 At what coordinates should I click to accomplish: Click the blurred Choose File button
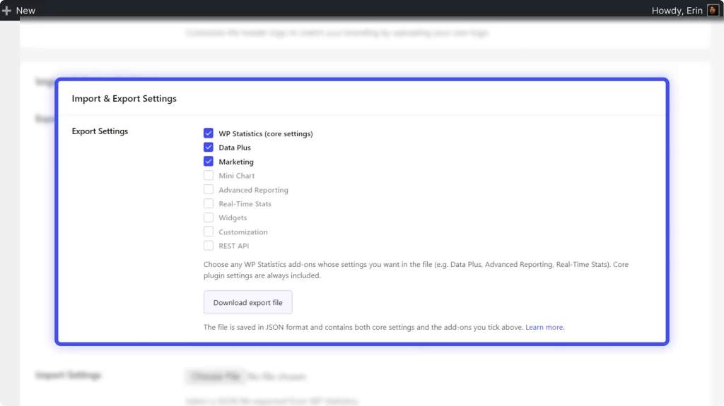216,376
